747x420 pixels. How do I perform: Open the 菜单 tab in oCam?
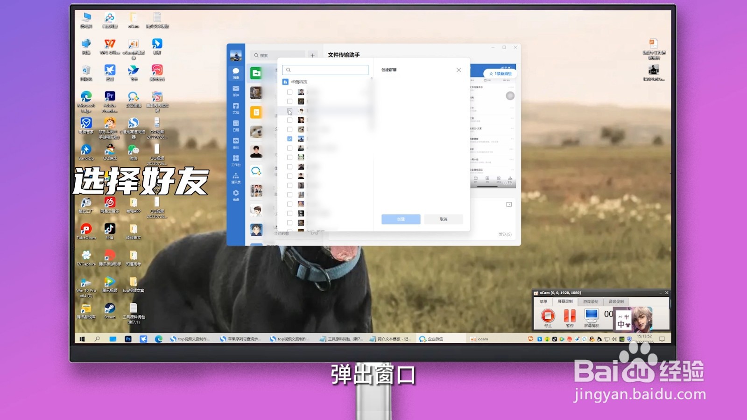point(543,301)
